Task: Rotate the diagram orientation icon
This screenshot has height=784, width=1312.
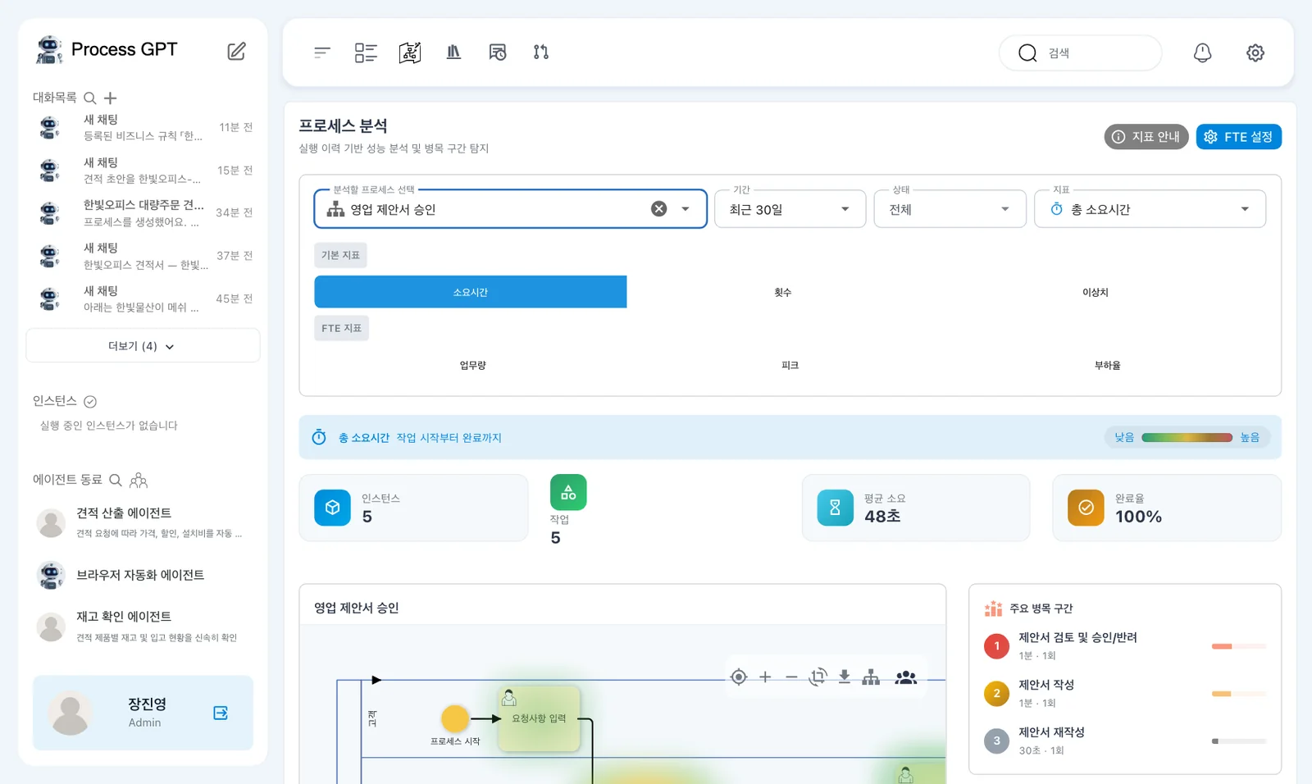Action: (x=818, y=677)
